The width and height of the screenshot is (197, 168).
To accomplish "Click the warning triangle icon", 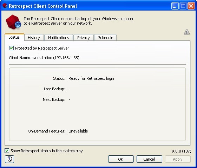I will [187, 32].
